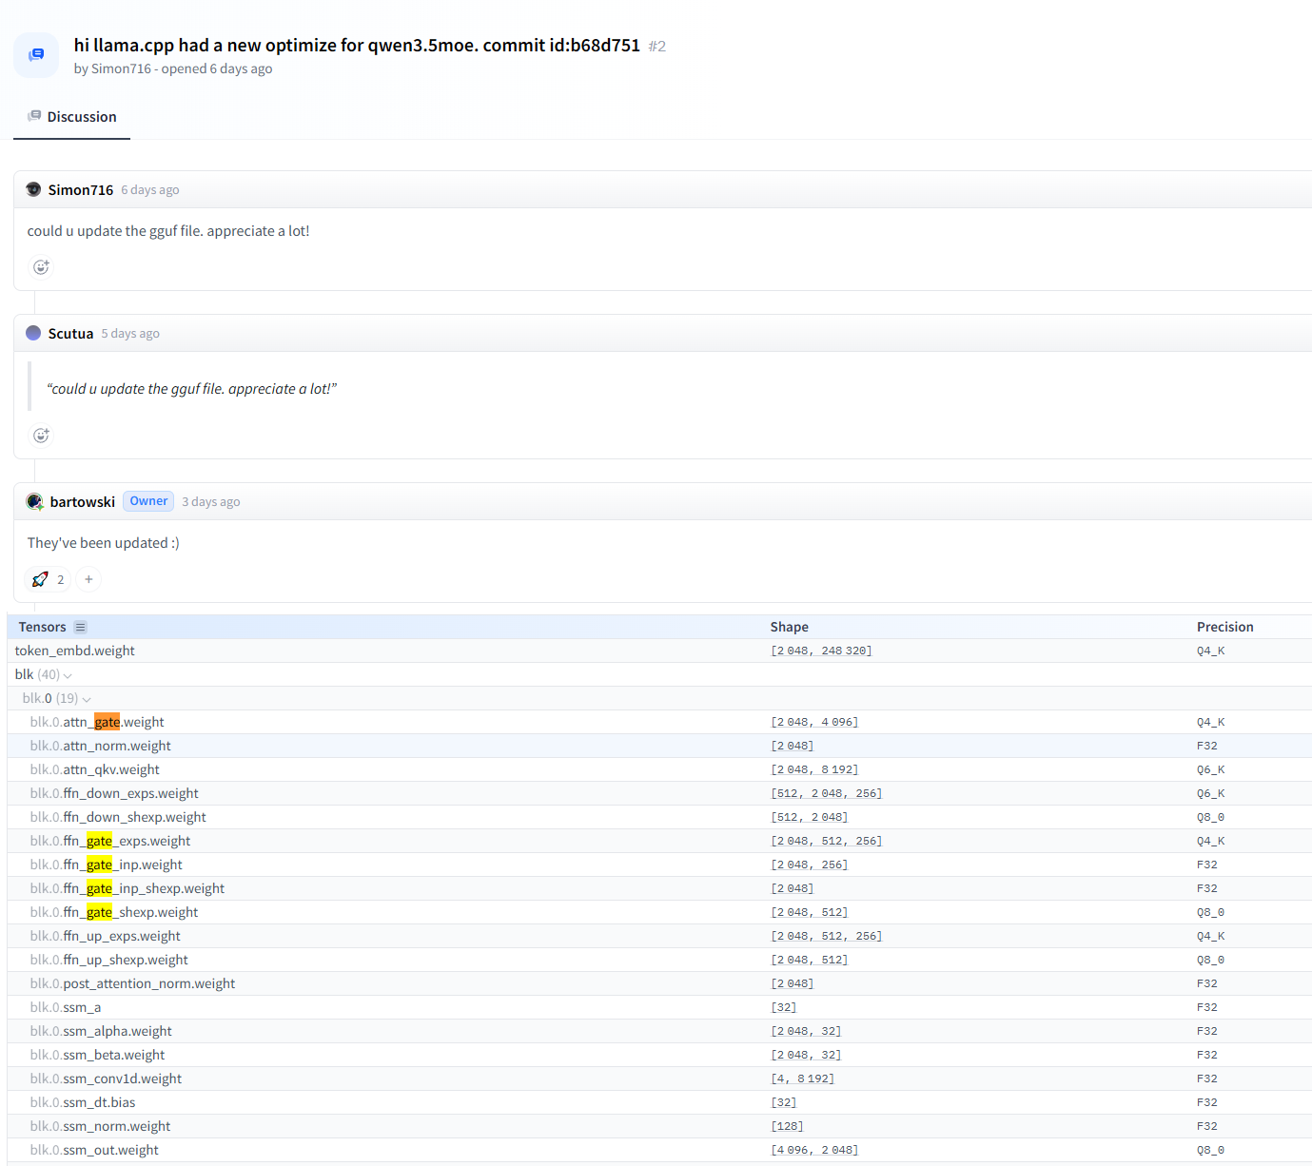Click the shape value [2 048, 4 096]

click(814, 722)
